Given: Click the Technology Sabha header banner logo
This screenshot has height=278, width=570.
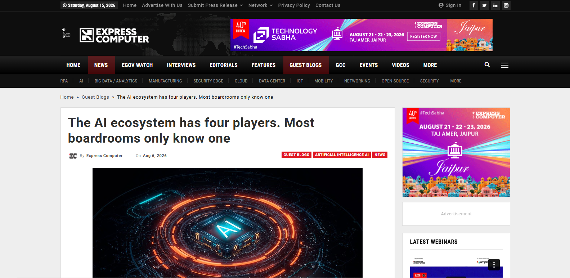Looking at the screenshot, I should click(x=286, y=35).
